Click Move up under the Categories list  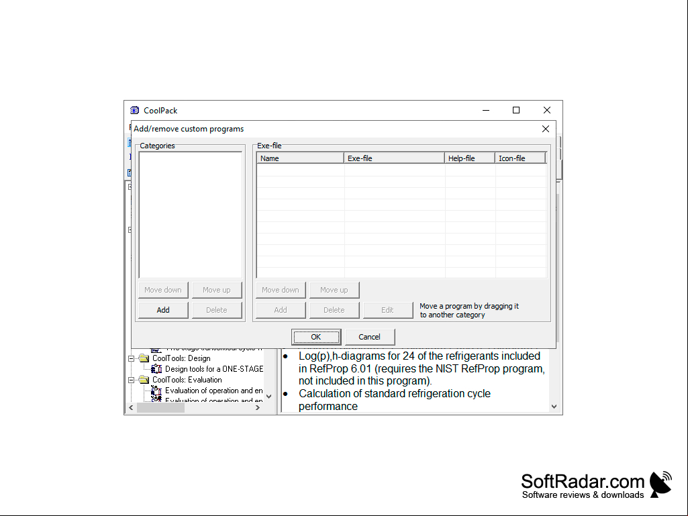click(x=217, y=290)
